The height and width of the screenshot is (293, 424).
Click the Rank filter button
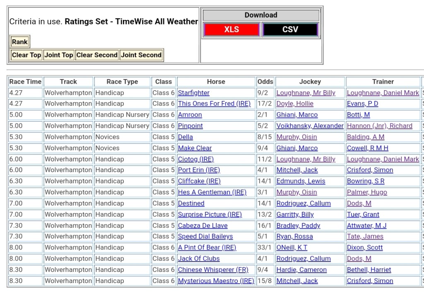point(19,42)
